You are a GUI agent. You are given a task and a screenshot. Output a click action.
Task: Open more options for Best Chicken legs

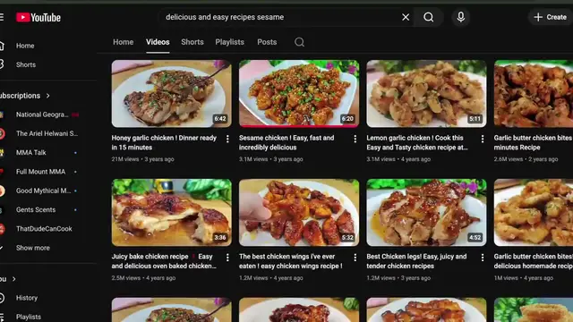pyautogui.click(x=483, y=258)
